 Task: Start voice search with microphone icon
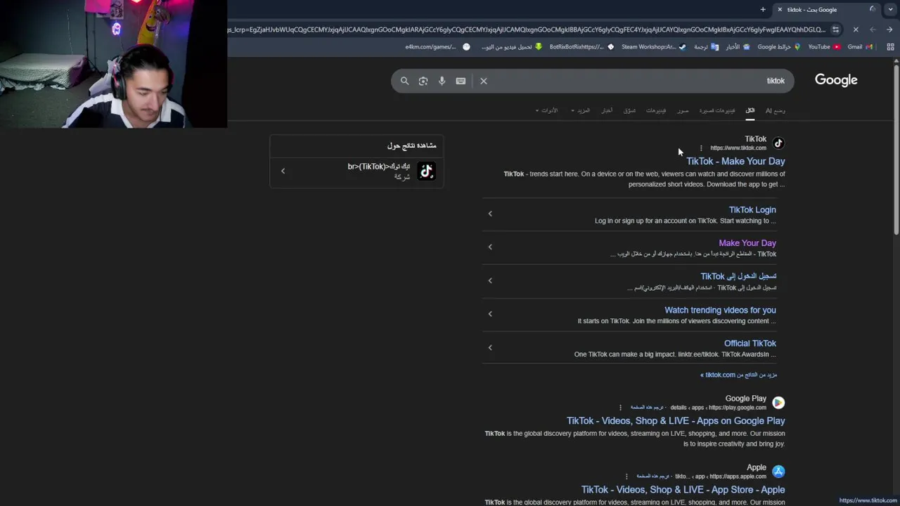(442, 81)
